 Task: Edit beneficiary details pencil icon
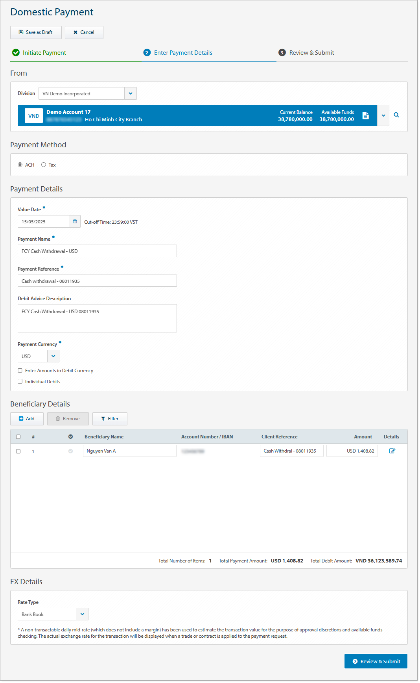392,451
